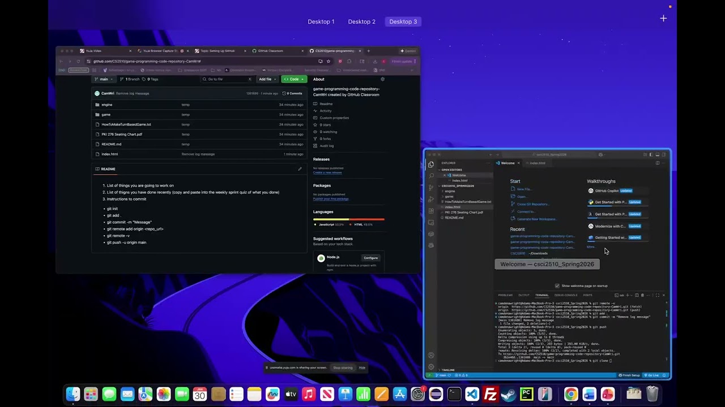Click the Languages color bar on GitHub
Image resolution: width=725 pixels, height=407 pixels.
click(x=348, y=219)
